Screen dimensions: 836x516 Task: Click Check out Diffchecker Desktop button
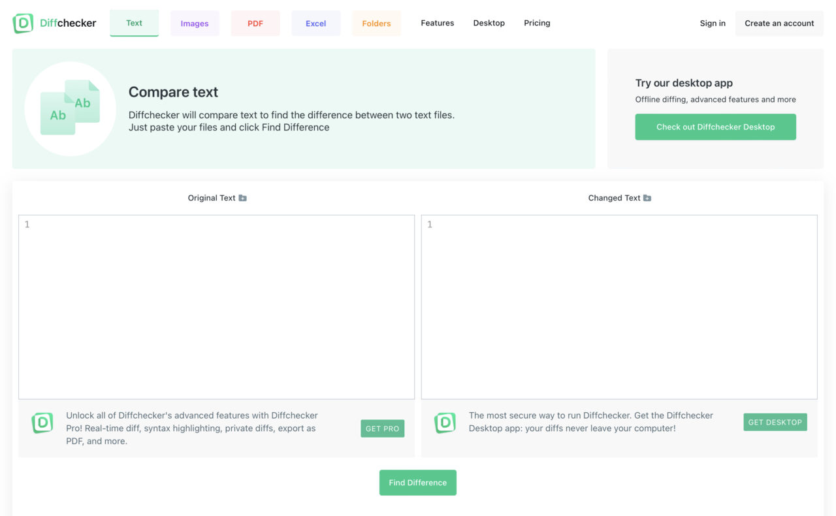[715, 127]
